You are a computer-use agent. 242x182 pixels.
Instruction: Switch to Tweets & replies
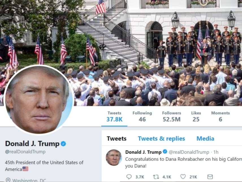pos(161,139)
